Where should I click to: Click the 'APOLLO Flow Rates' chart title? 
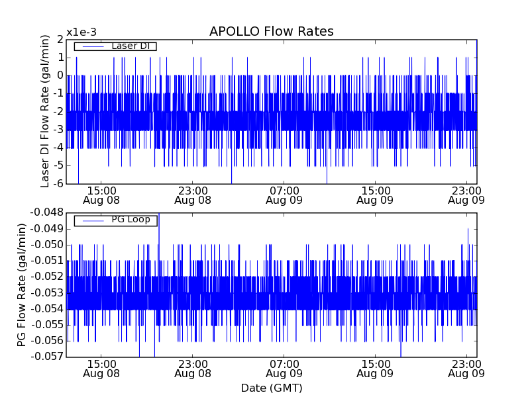point(272,31)
